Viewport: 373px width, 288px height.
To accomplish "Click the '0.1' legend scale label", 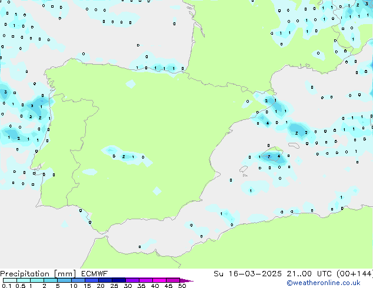I will (6, 286).
